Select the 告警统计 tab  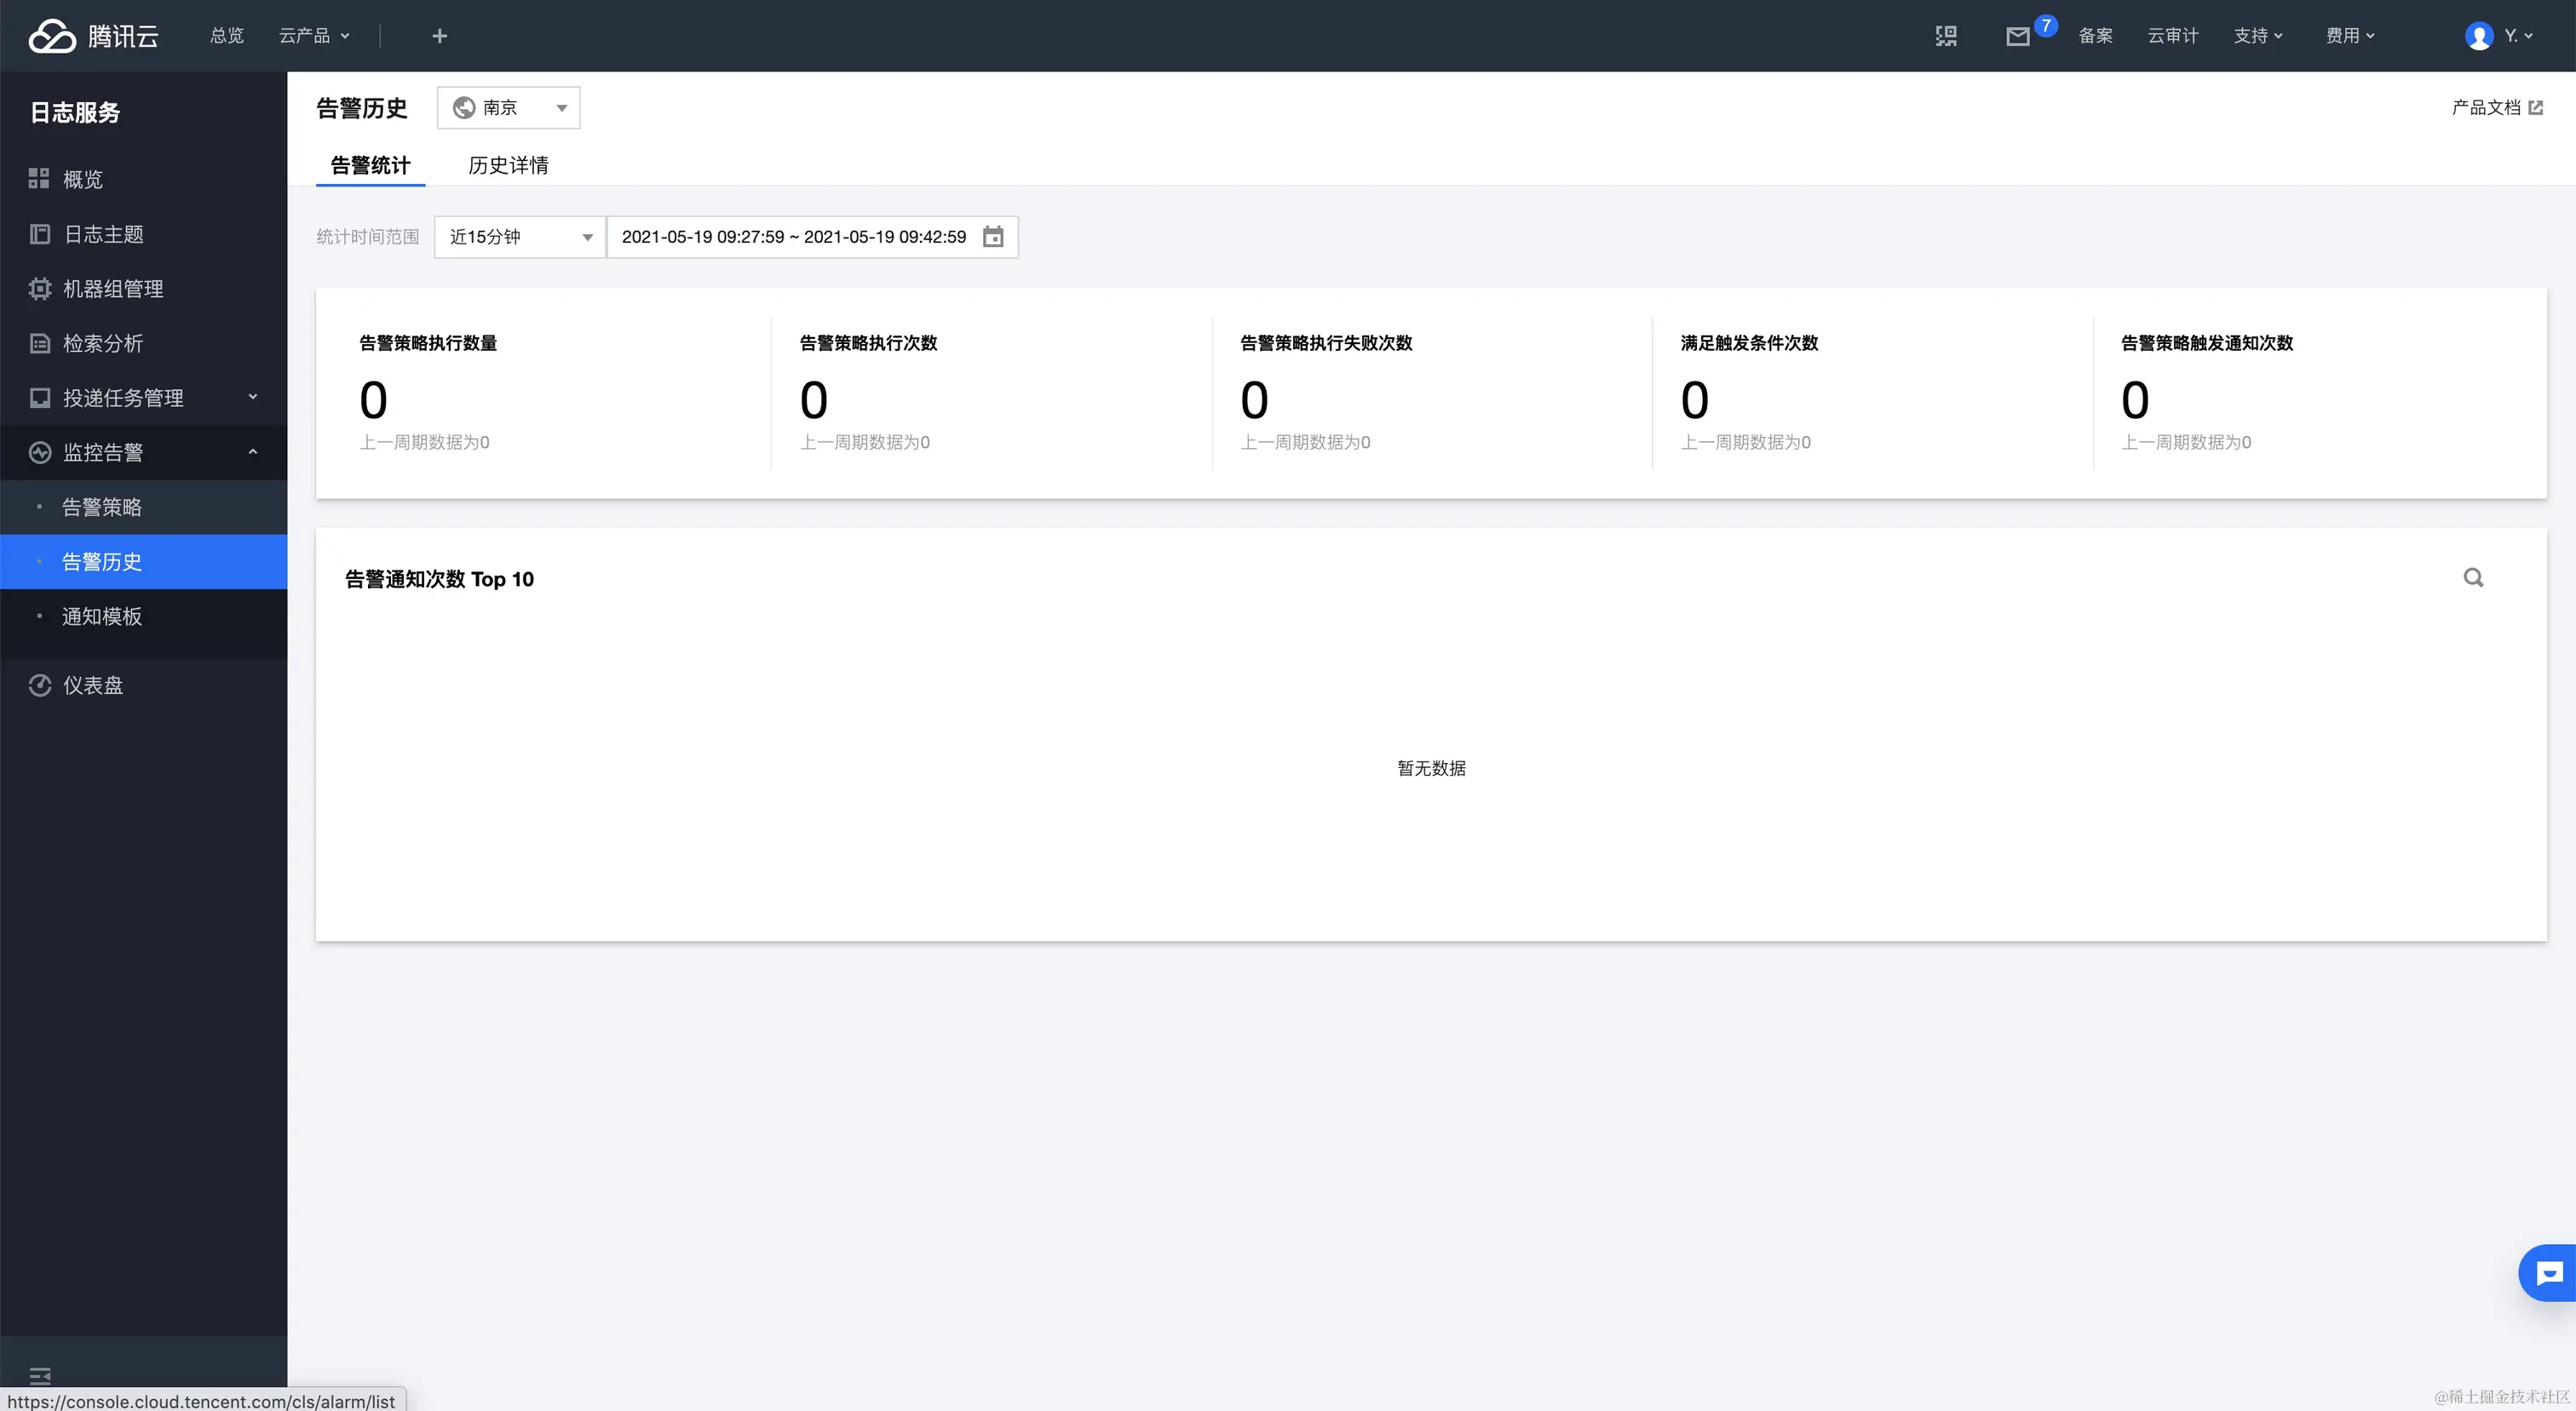[x=370, y=165]
